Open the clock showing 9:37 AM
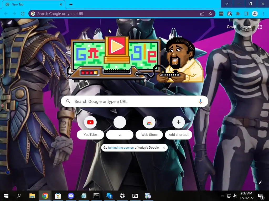 pos(246,196)
